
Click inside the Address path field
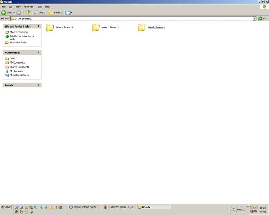(x=132, y=18)
